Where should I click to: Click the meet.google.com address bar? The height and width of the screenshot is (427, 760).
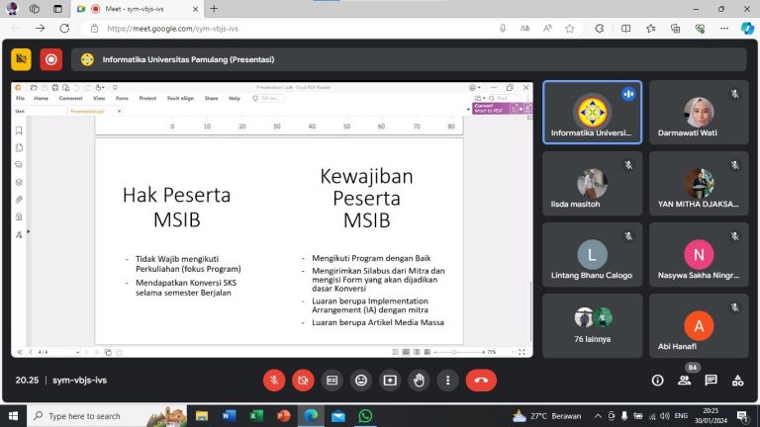[x=297, y=29]
